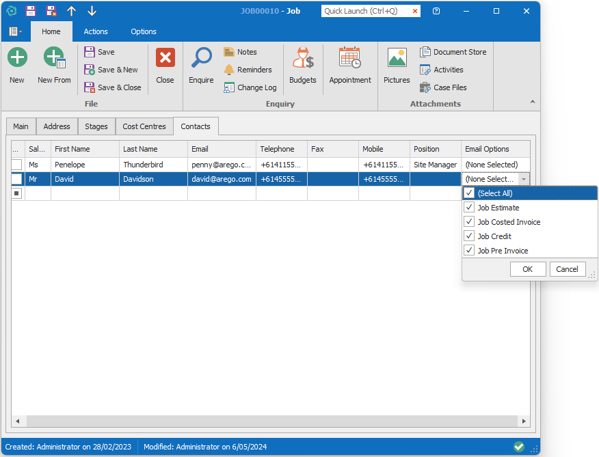The height and width of the screenshot is (457, 599).
Task: Create a record with New From
Action: pyautogui.click(x=54, y=66)
